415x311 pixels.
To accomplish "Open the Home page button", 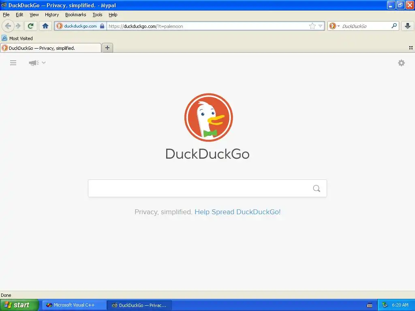I will 45,26.
